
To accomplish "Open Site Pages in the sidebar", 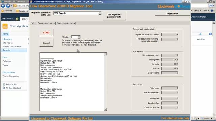I will [7, 43].
